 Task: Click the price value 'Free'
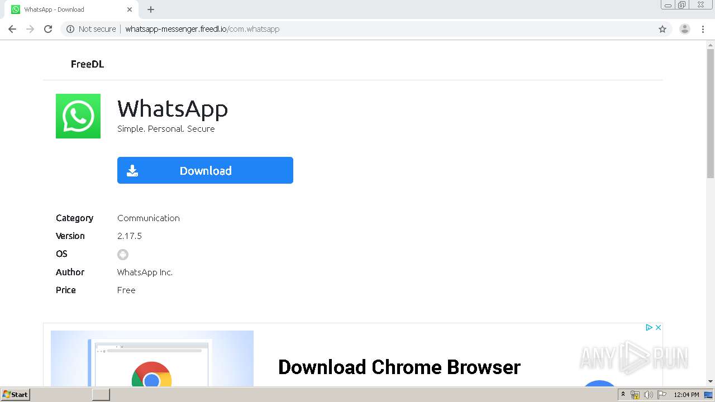[126, 290]
